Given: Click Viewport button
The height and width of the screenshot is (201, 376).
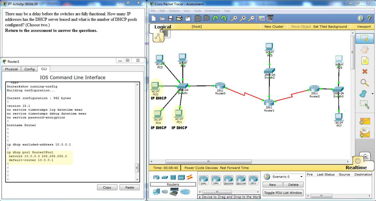Looking at the screenshot, I should pyautogui.click(x=364, y=27).
